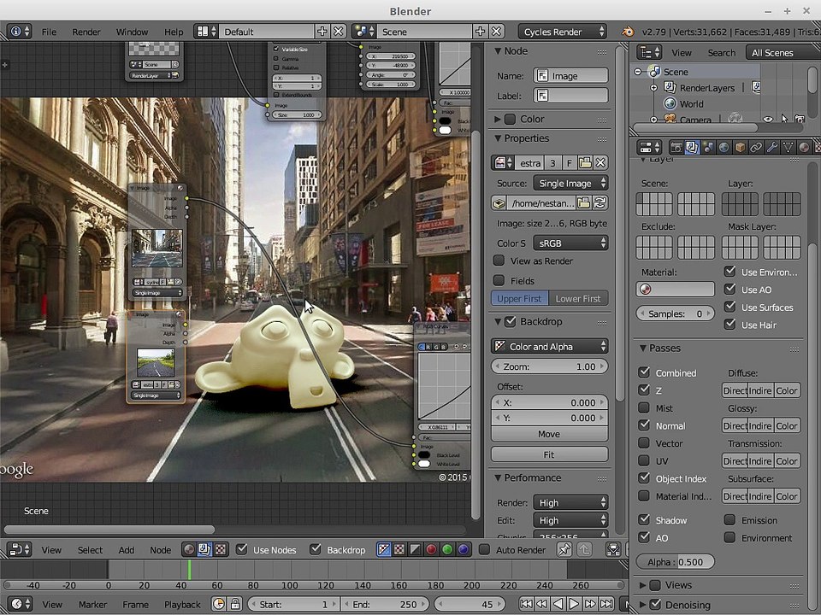Toggle timeline frame-lock padlock icon
821x615 pixels.
click(235, 604)
